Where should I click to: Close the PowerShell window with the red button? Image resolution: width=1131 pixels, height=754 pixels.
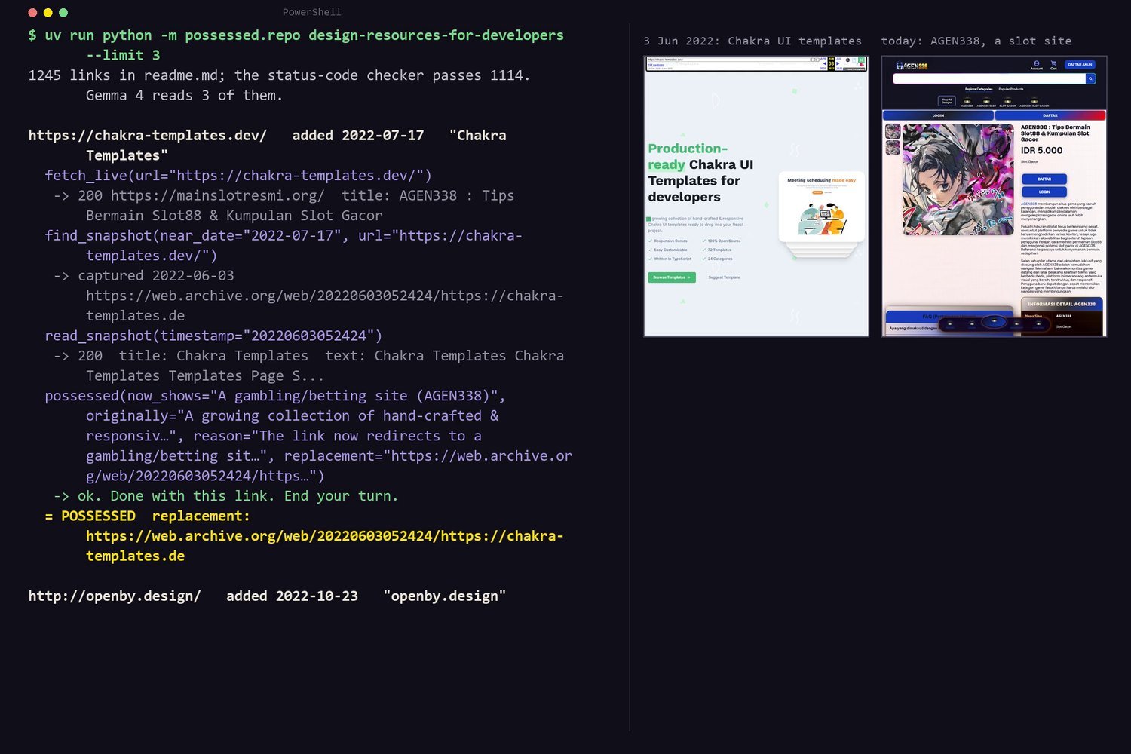point(32,13)
